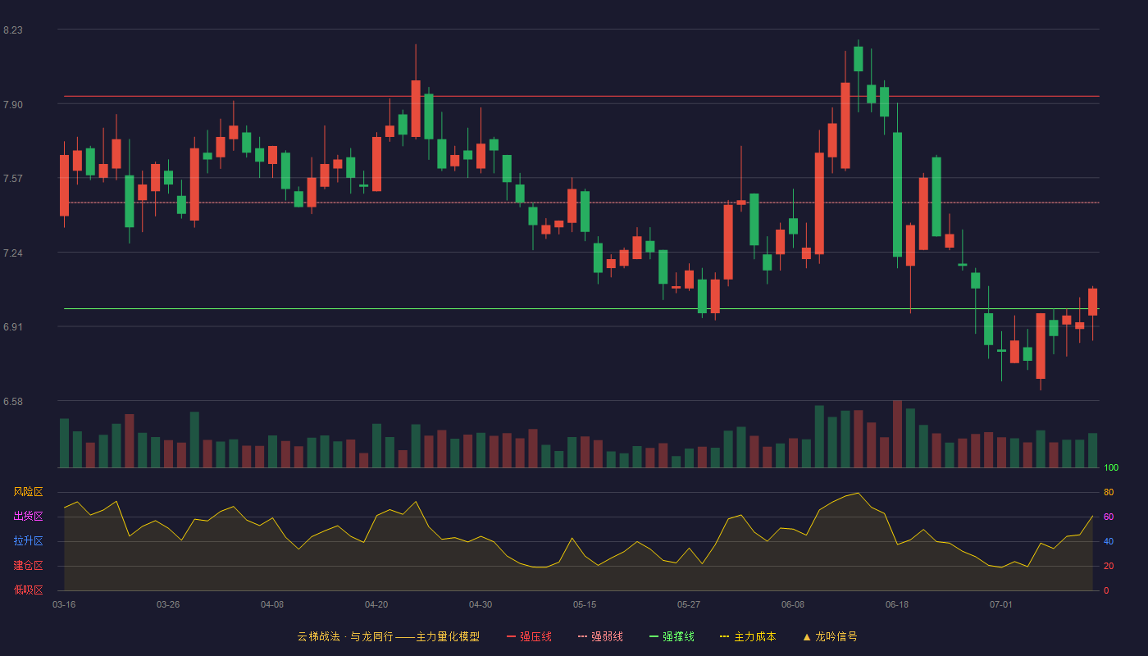Toggle the 强压线 legend item
1148x656 pixels.
(529, 636)
